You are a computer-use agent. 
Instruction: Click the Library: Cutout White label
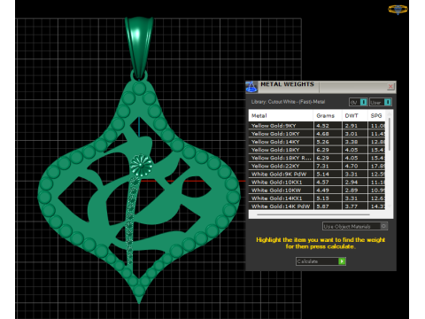[x=288, y=102]
